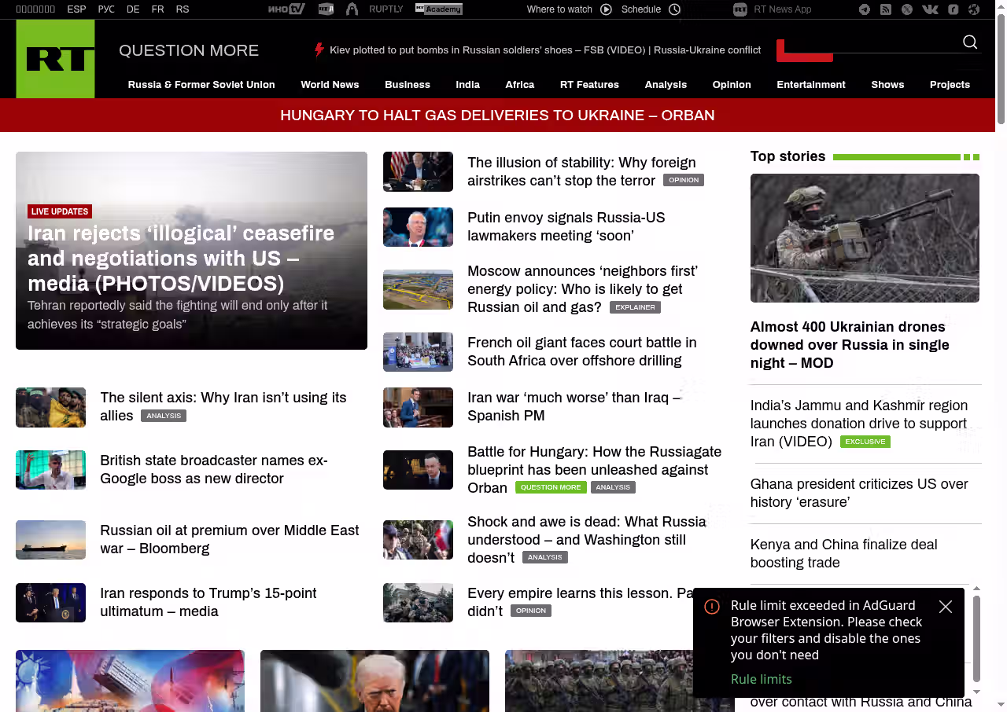
Task: Open the World News section
Action: 330,85
